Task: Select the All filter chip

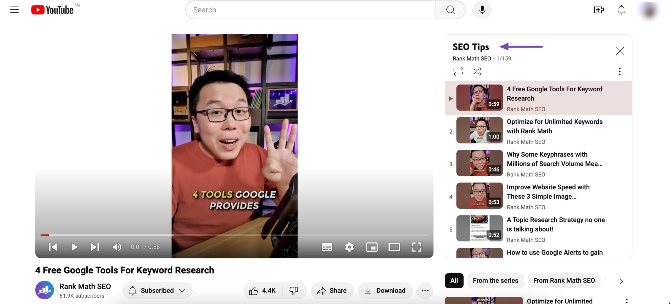Action: [454, 280]
